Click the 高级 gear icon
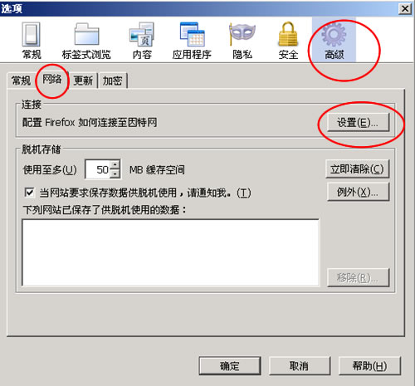This screenshot has width=415, height=386. [334, 34]
